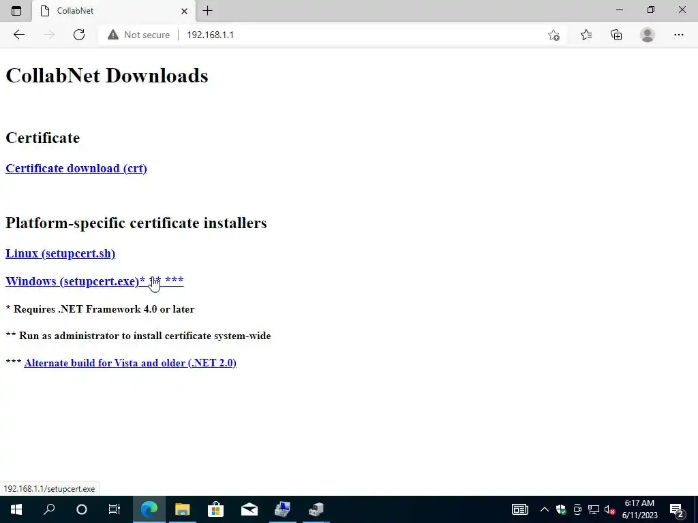
Task: Open the Linux (setupcert.sh) link
Action: pos(60,253)
